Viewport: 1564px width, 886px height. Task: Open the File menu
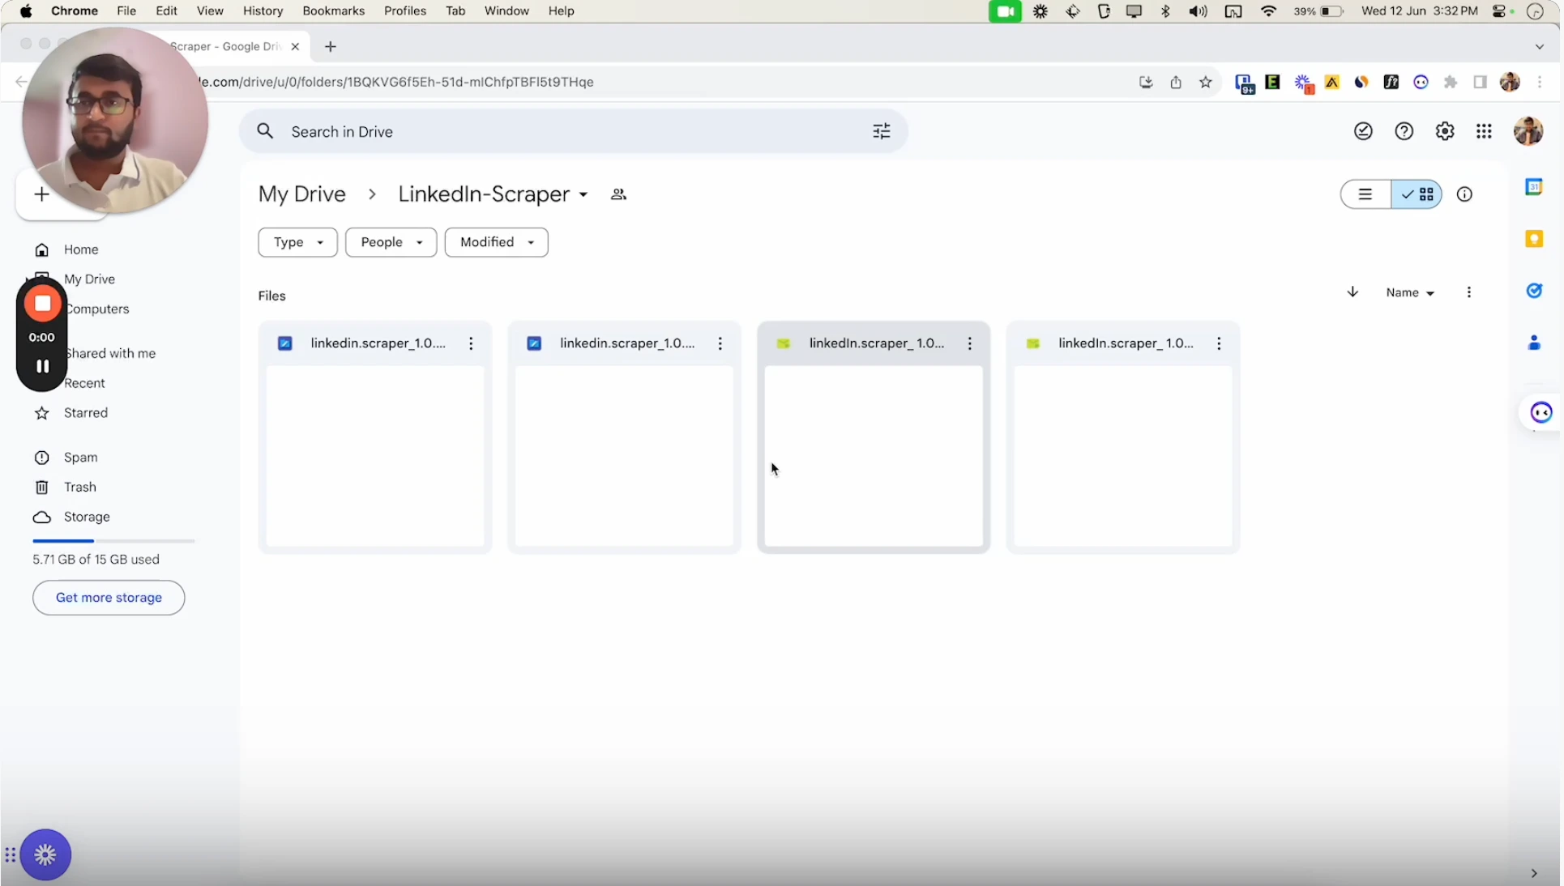pyautogui.click(x=126, y=11)
